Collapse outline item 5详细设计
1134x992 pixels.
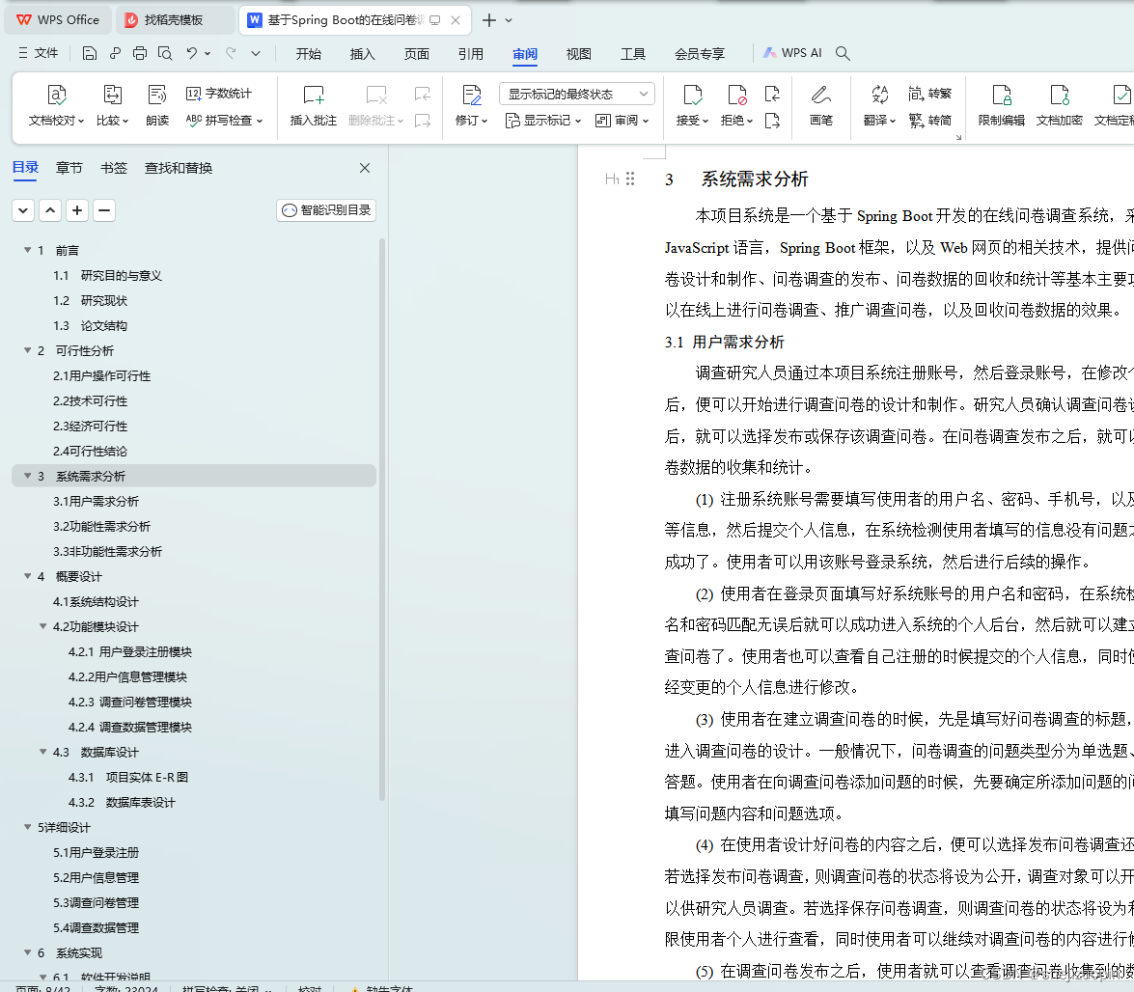27,827
